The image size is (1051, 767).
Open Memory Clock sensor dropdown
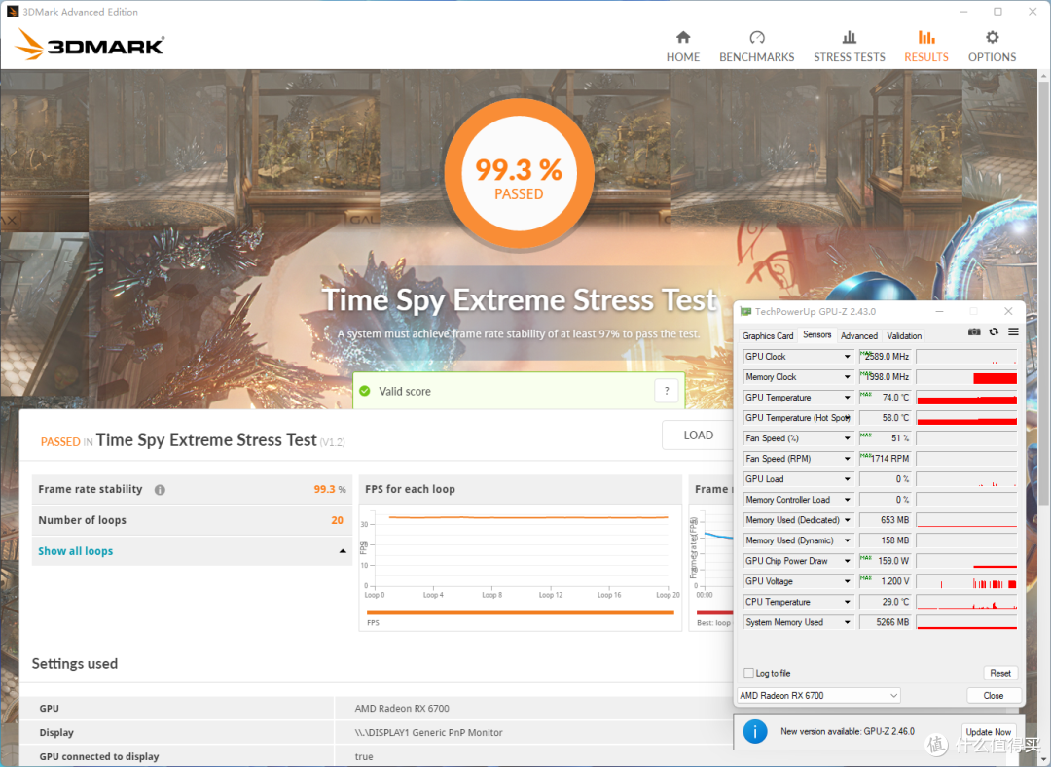coord(848,377)
